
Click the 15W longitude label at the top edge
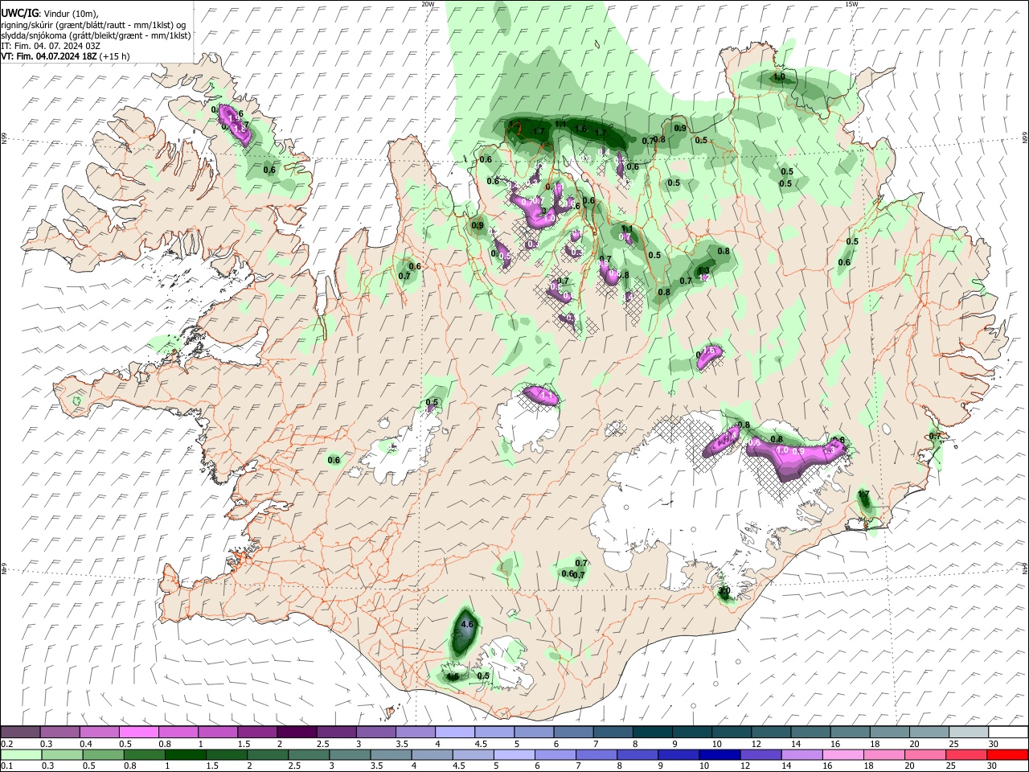tap(851, 4)
